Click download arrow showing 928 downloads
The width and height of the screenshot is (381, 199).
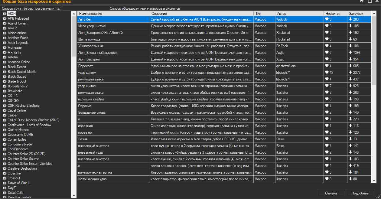pyautogui.click(x=350, y=86)
